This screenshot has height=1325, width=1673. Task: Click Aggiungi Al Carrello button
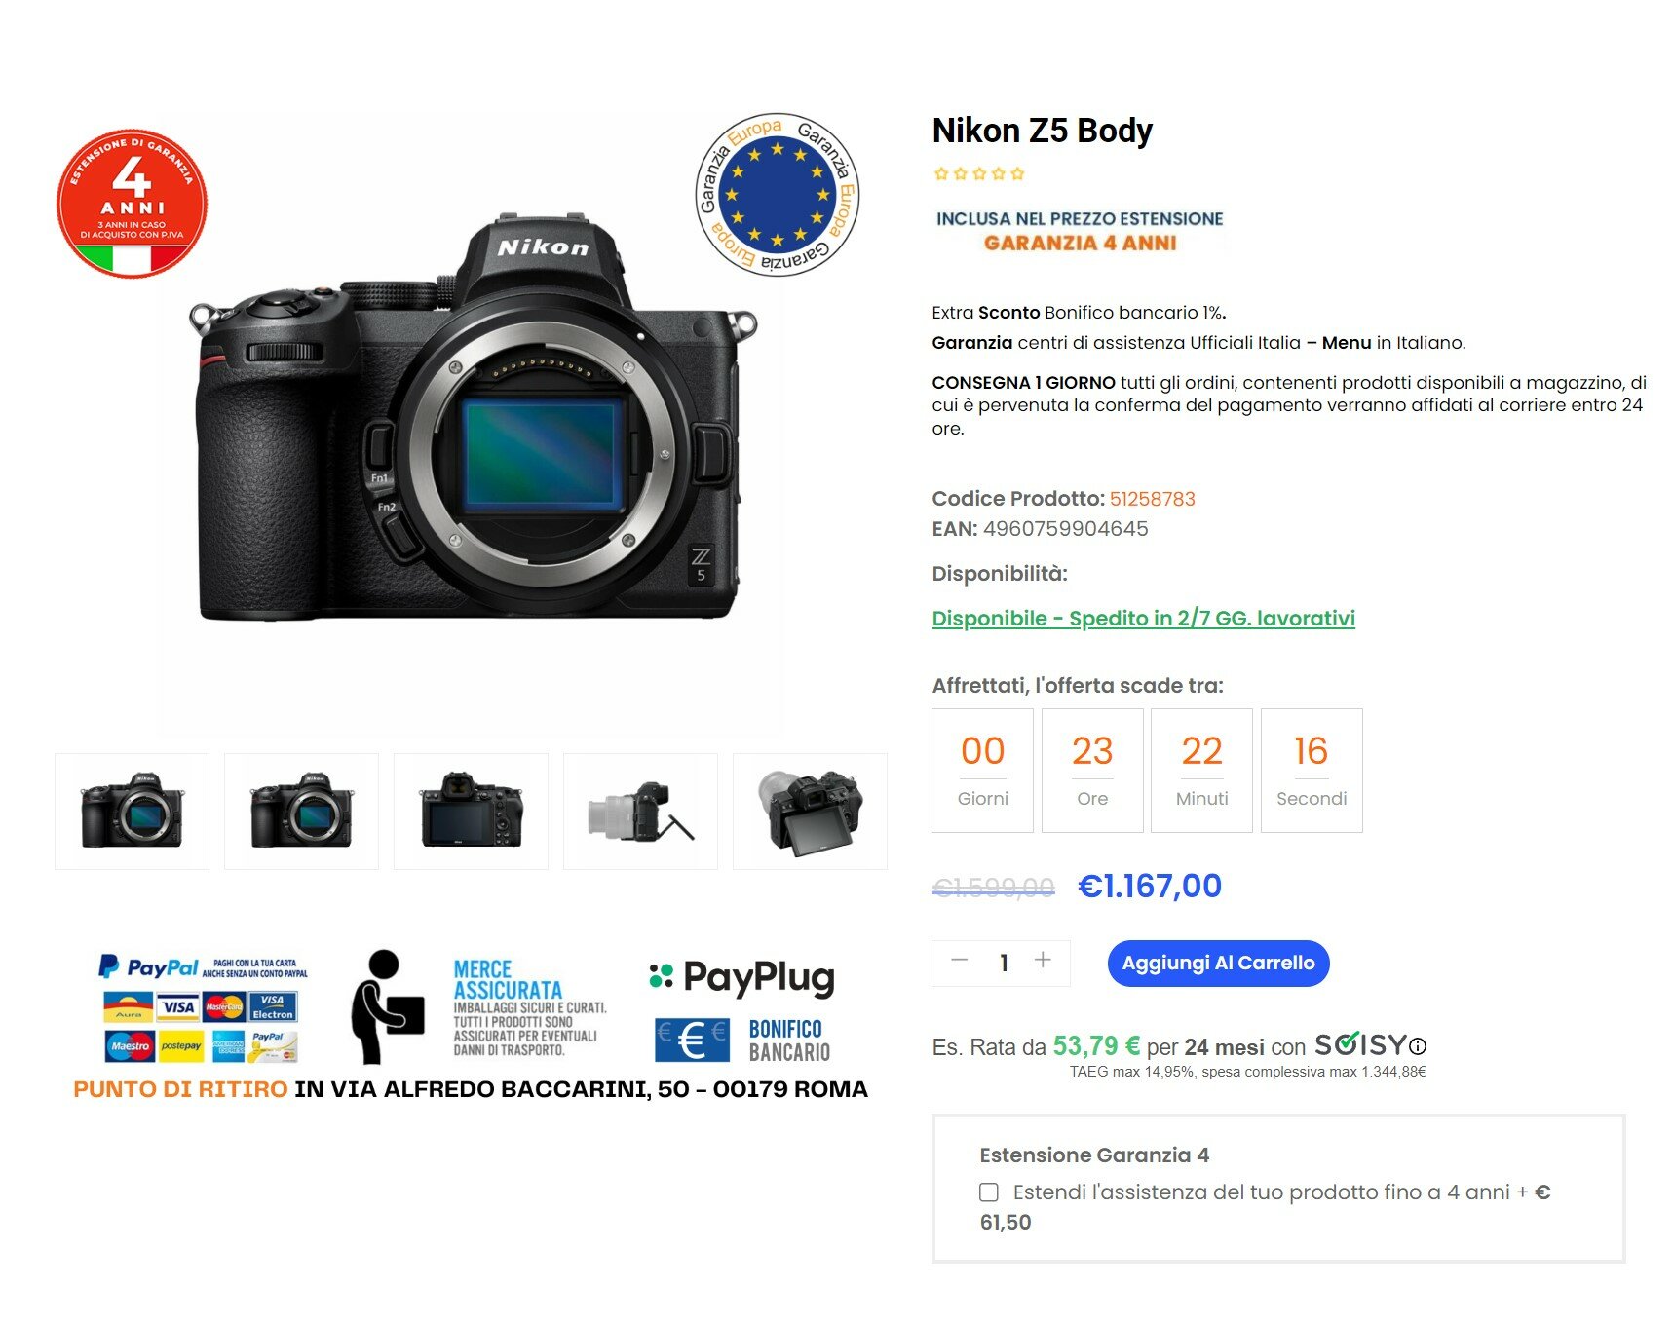coord(1218,964)
